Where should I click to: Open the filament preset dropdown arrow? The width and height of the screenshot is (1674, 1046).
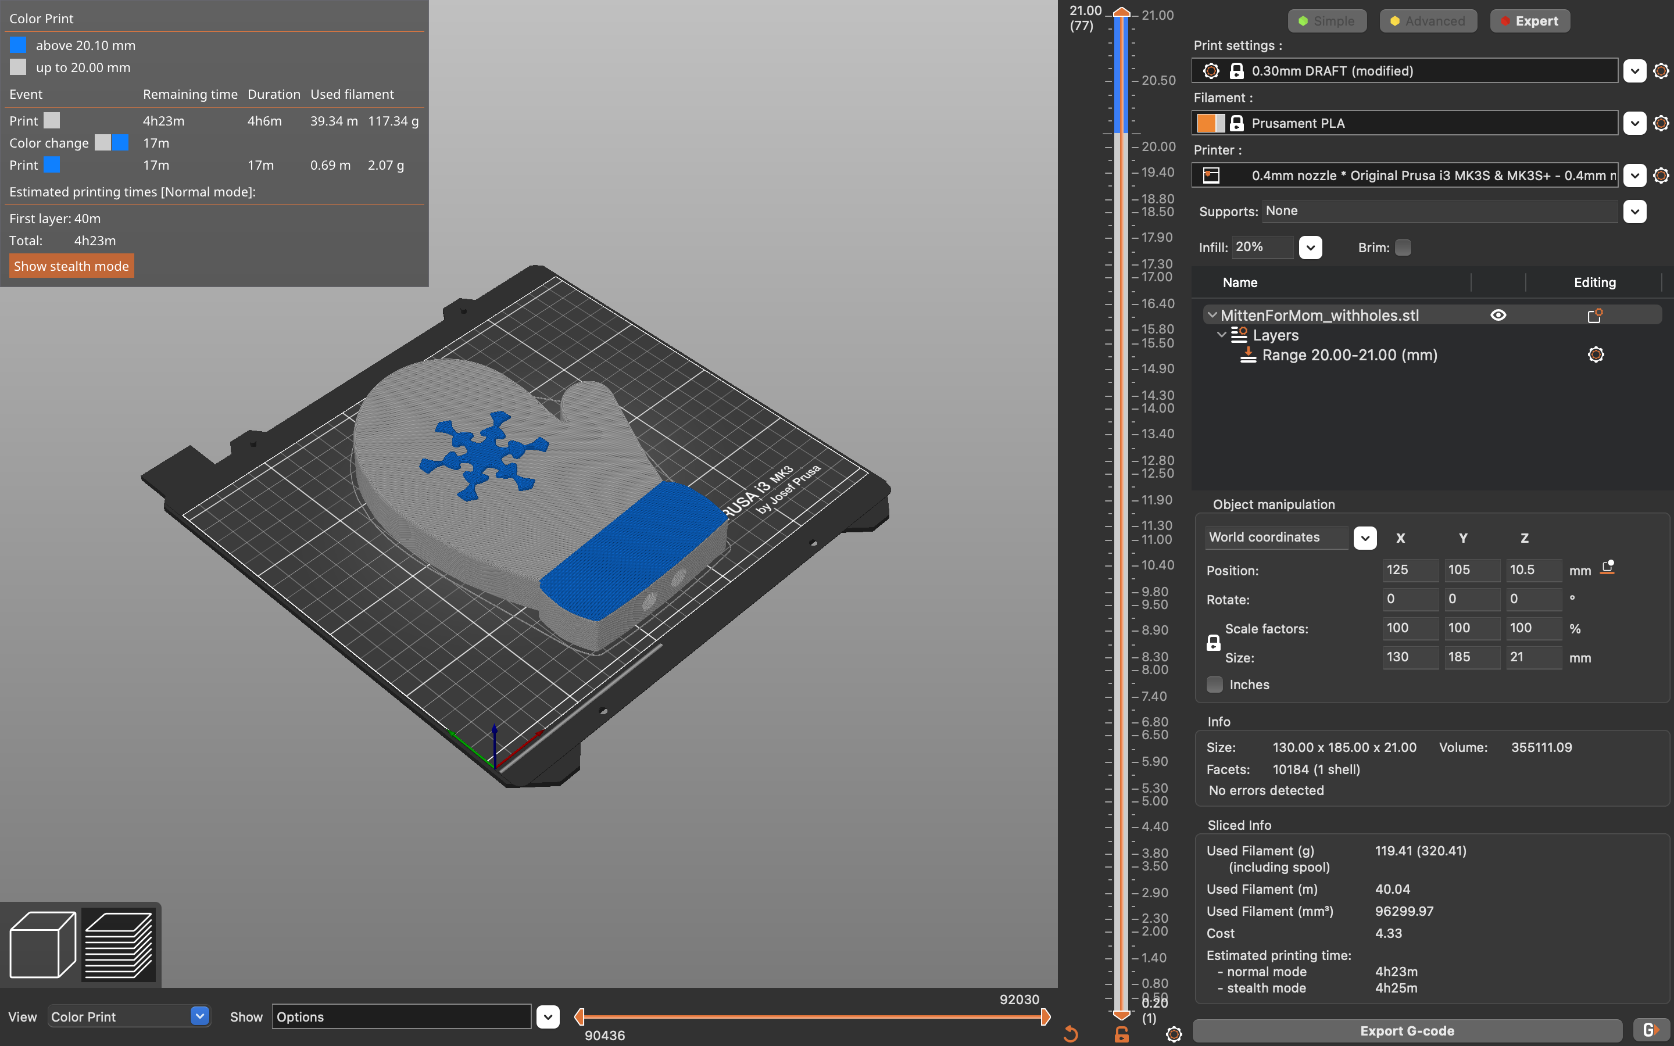pos(1634,123)
